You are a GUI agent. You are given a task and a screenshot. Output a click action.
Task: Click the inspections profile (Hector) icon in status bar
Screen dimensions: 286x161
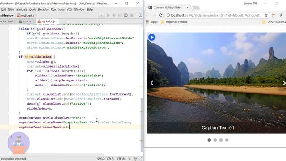pyautogui.click(x=135, y=159)
